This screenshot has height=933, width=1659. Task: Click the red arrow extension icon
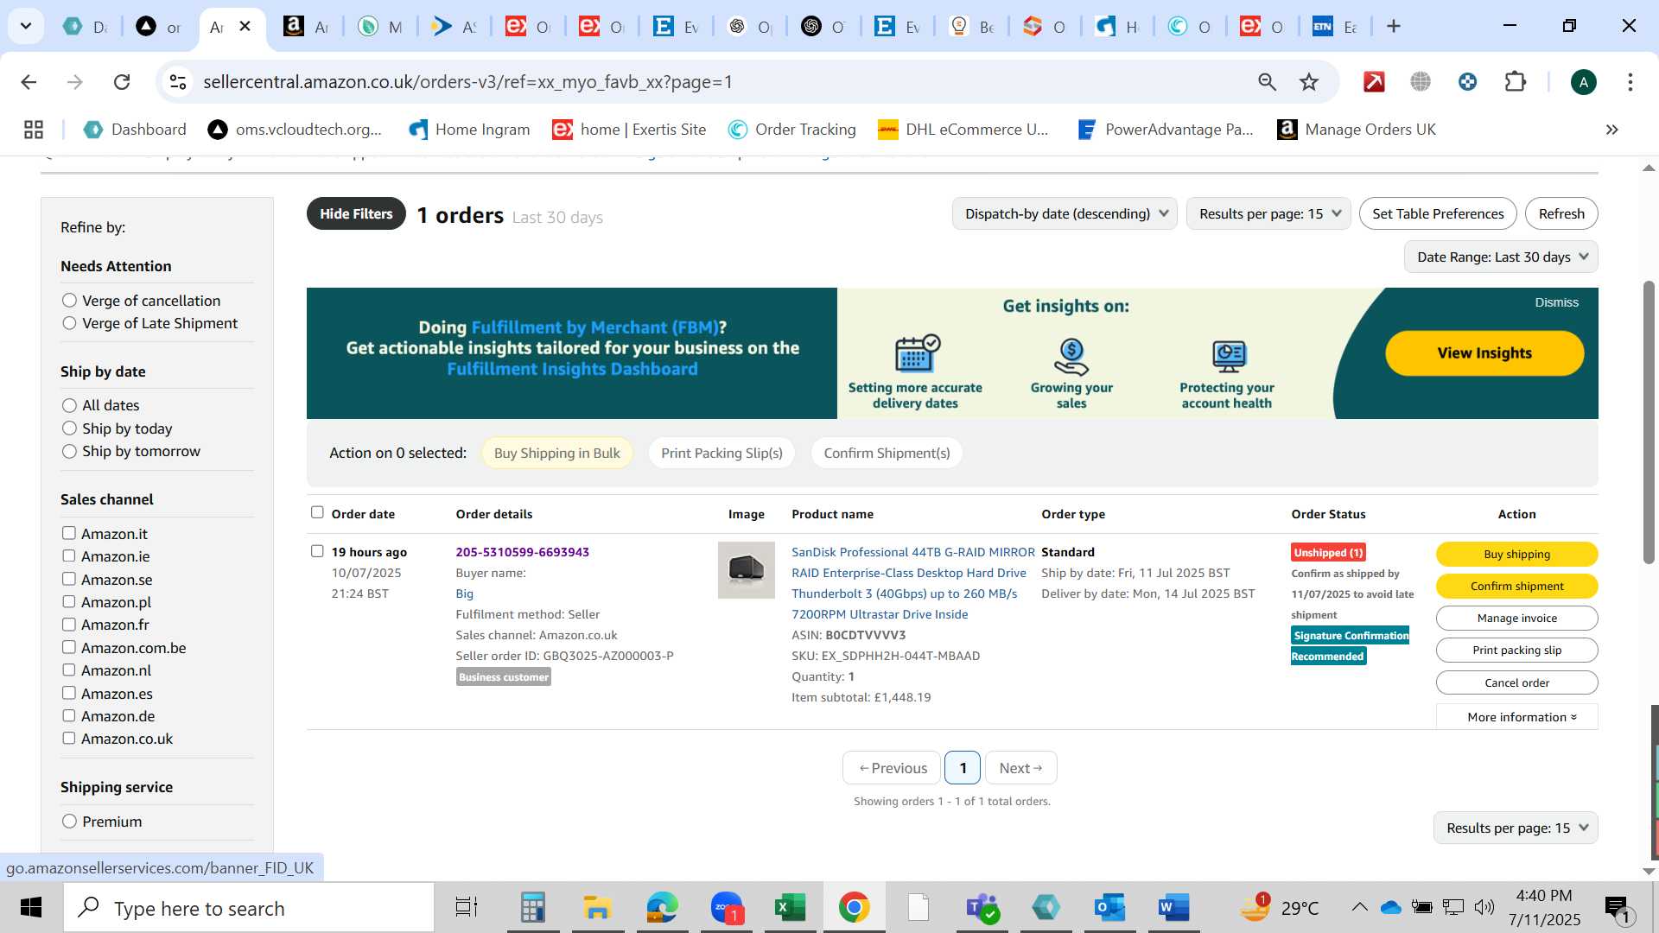point(1374,82)
